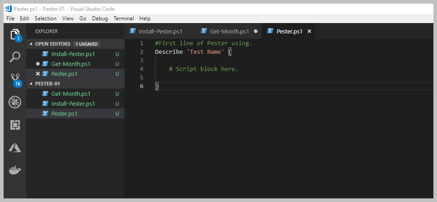Select Install-Pester.ps1 in Open Editors
The height and width of the screenshot is (202, 437).
pyautogui.click(x=75, y=54)
